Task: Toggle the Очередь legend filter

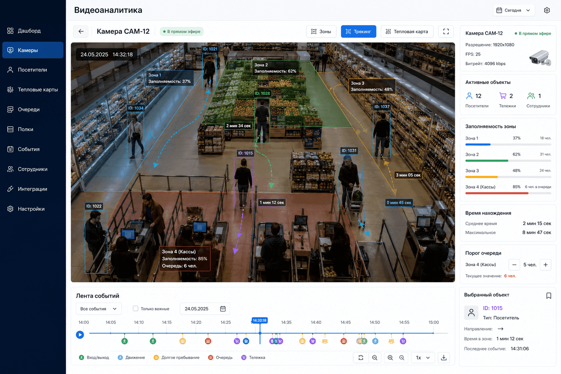Action: [x=220, y=358]
